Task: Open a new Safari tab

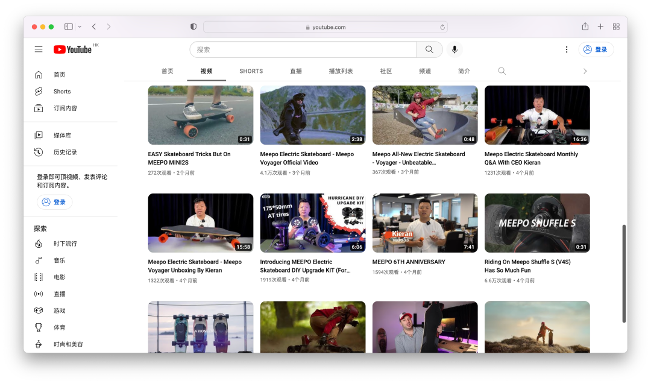Action: (600, 27)
